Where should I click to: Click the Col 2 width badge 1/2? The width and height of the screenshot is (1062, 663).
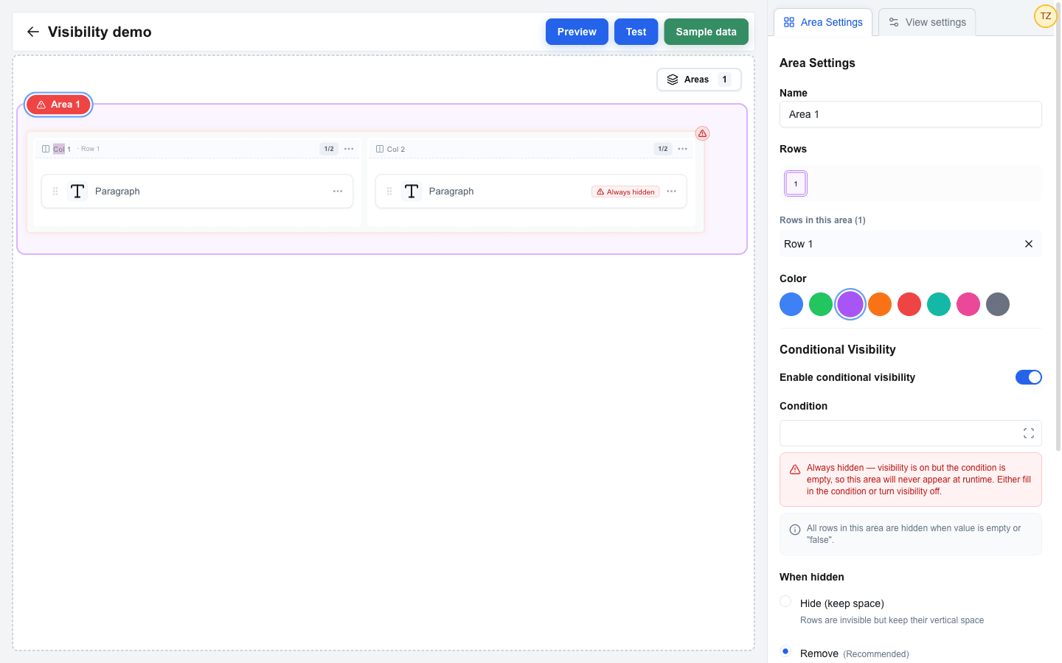tap(663, 149)
